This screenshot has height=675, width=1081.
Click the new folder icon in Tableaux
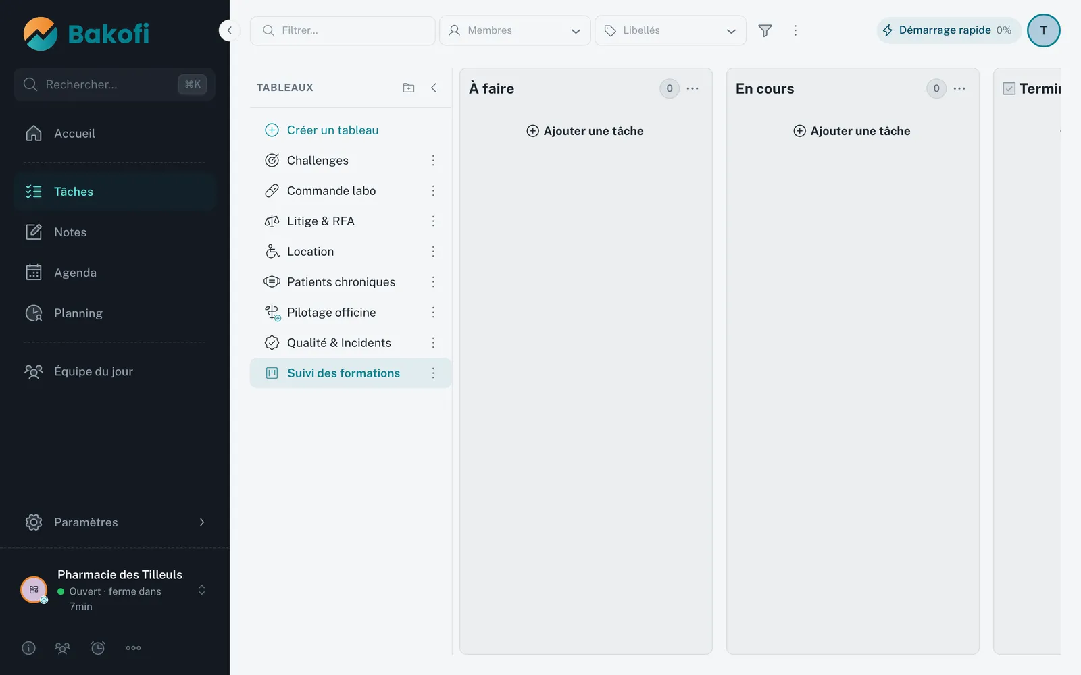[x=409, y=88]
